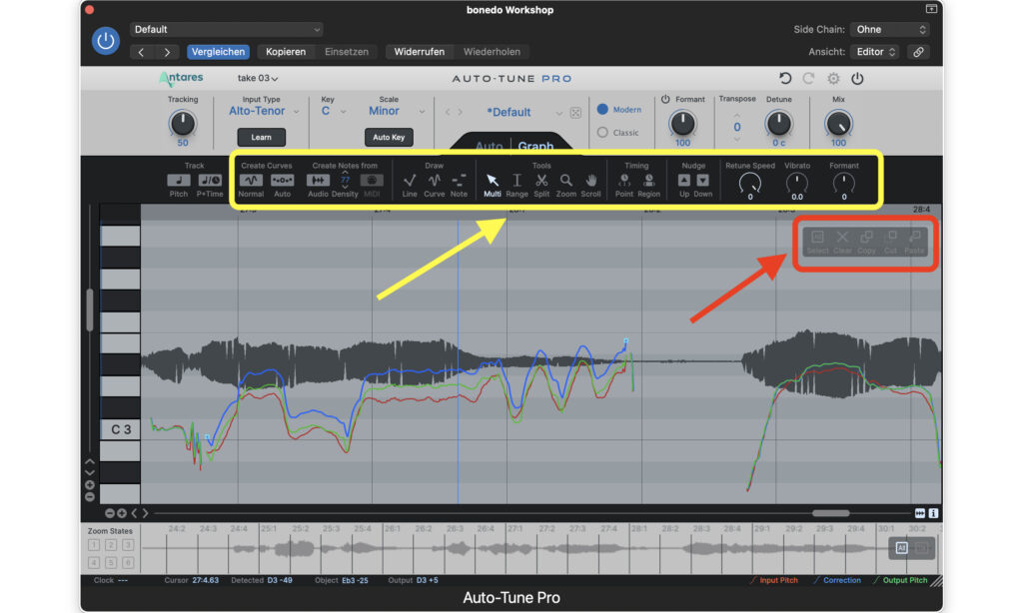Click the Auto-Tune redo arrow icon
The width and height of the screenshot is (1023, 613).
[x=808, y=78]
